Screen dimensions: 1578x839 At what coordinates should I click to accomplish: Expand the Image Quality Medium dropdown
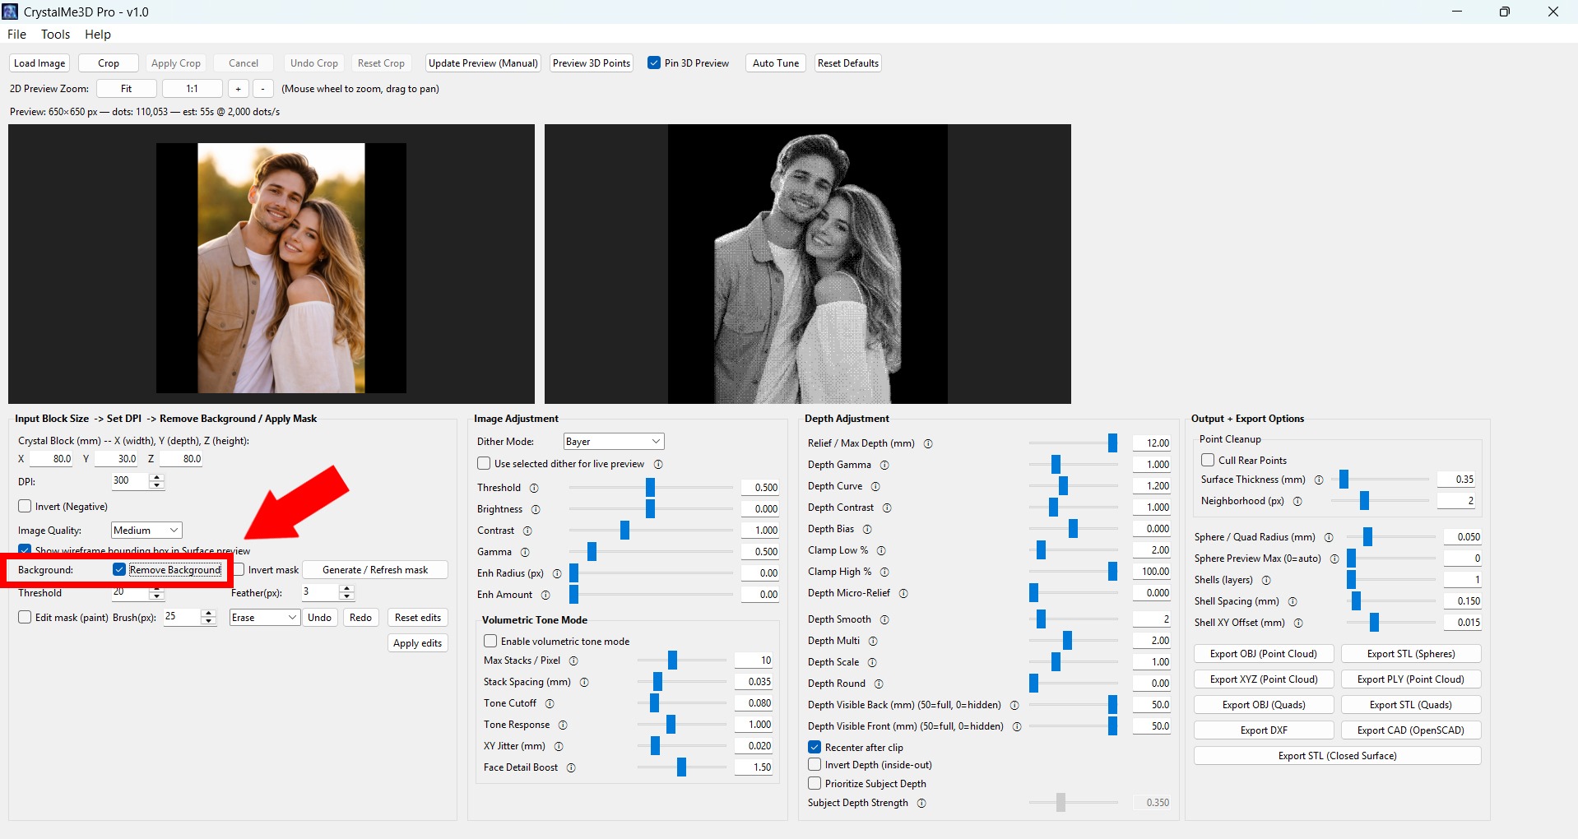[146, 531]
